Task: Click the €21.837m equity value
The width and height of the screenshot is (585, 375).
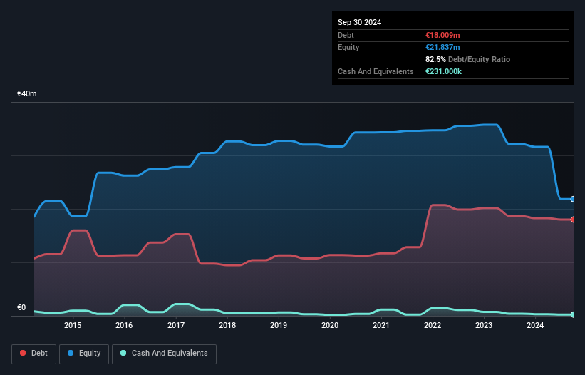Action: 442,47
